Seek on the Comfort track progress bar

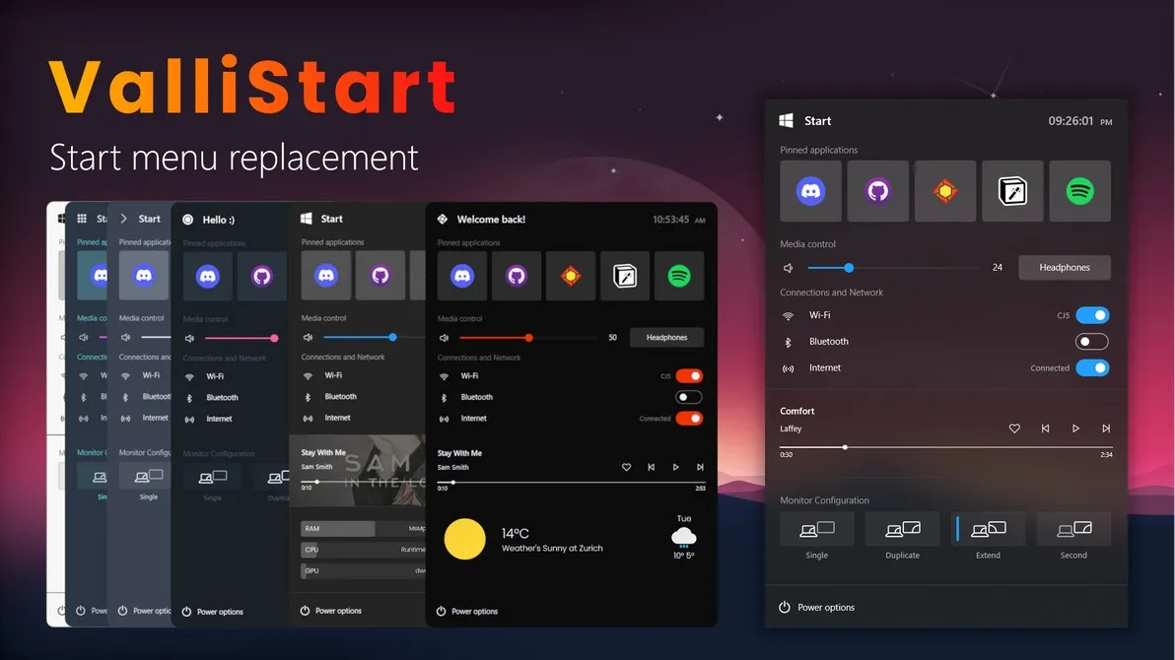945,447
